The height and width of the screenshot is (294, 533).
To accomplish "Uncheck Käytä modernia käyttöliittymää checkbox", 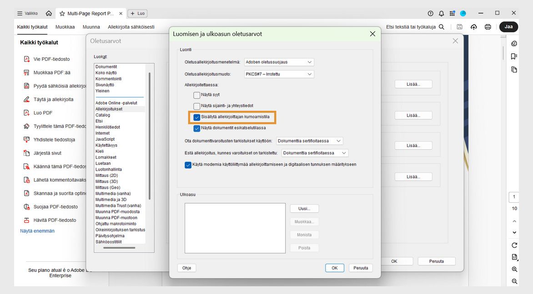I will pyautogui.click(x=188, y=165).
